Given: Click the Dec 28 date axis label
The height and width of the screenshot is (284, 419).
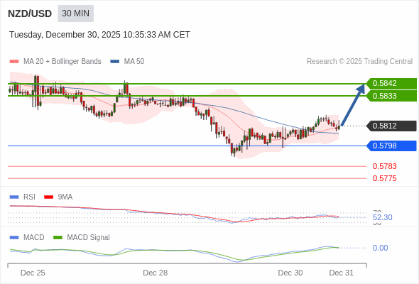Looking at the screenshot, I should pyautogui.click(x=156, y=273).
